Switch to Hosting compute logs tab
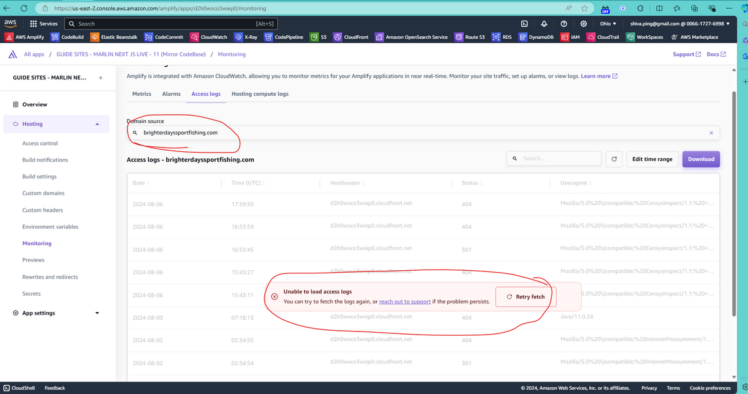Image resolution: width=748 pixels, height=394 pixels. 260,94
